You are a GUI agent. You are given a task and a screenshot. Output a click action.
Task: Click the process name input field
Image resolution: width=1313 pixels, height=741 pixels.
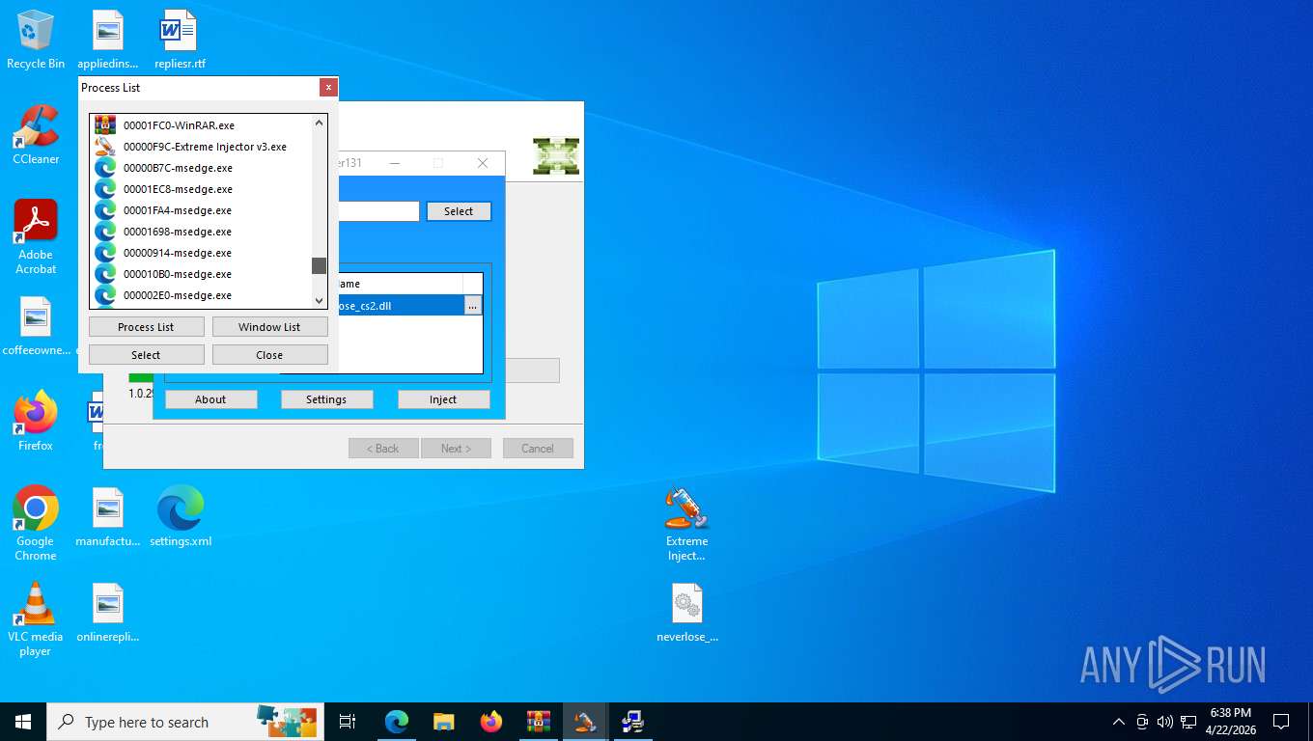(378, 211)
